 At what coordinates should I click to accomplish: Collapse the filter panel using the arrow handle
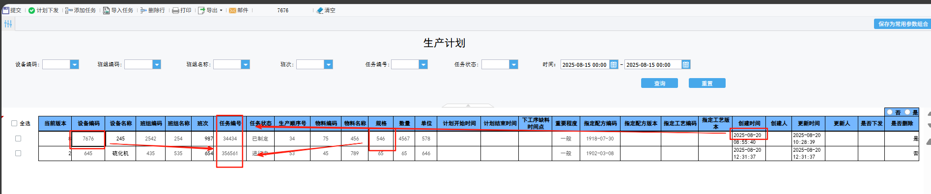coord(468,105)
